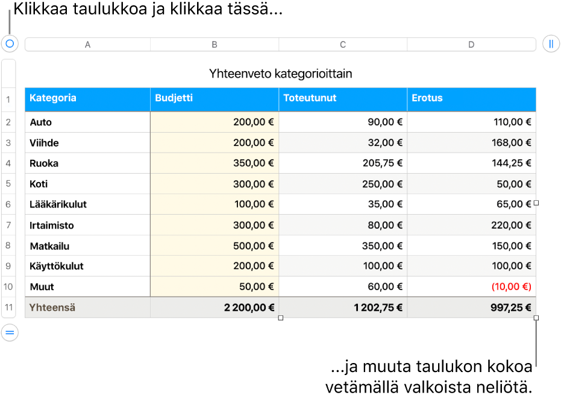Select column D header
The width and height of the screenshot is (561, 404).
click(x=472, y=45)
